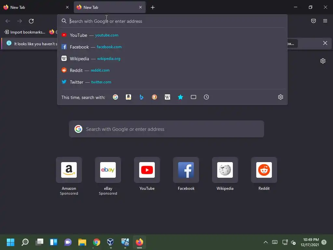Launch File Explorer from taskbar
This screenshot has width=333, height=250.
click(x=82, y=242)
